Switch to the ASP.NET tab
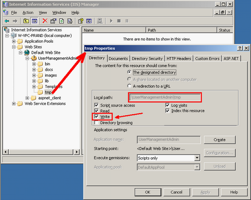Viewport: 251px width, 200px height. pos(231,58)
